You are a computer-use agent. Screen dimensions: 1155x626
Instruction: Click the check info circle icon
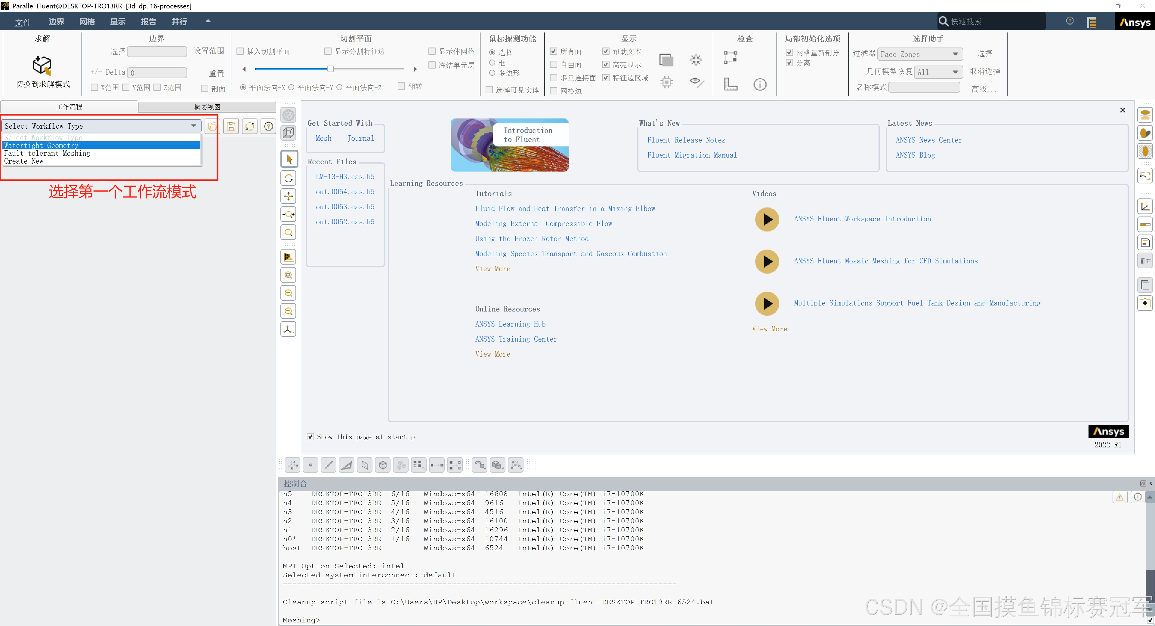(x=760, y=84)
